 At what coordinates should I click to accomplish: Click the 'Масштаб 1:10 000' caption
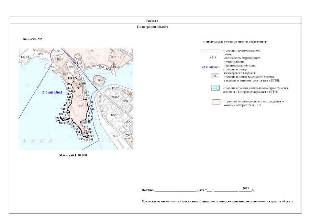pos(73,155)
